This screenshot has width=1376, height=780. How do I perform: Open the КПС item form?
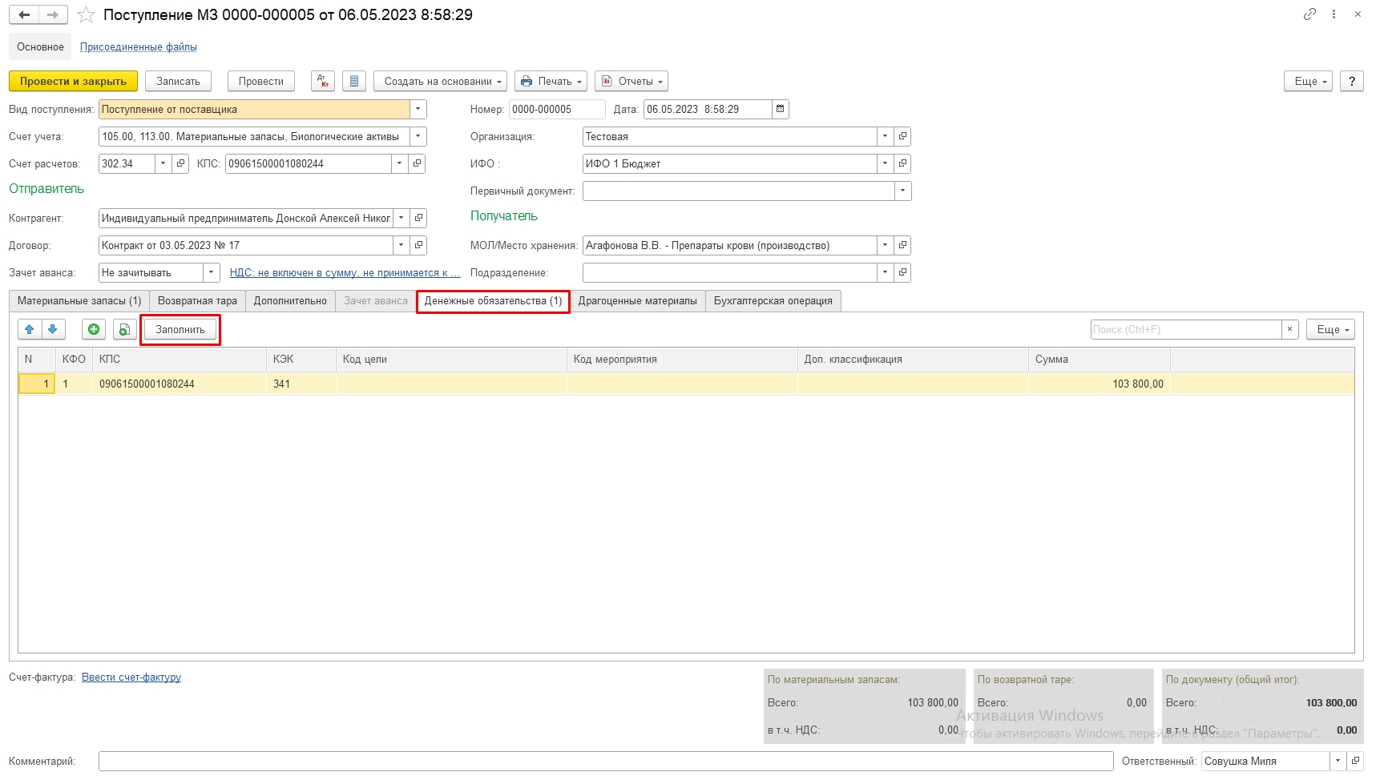[x=417, y=163]
